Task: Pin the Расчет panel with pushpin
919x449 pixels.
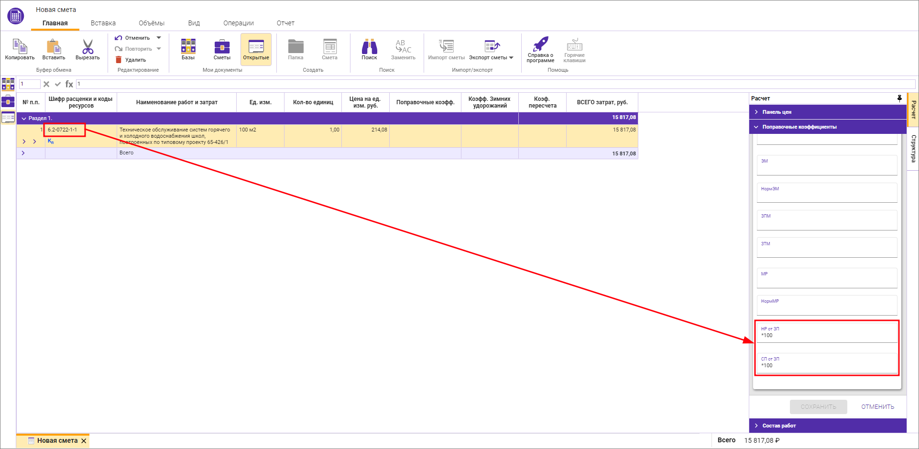Action: pyautogui.click(x=899, y=98)
